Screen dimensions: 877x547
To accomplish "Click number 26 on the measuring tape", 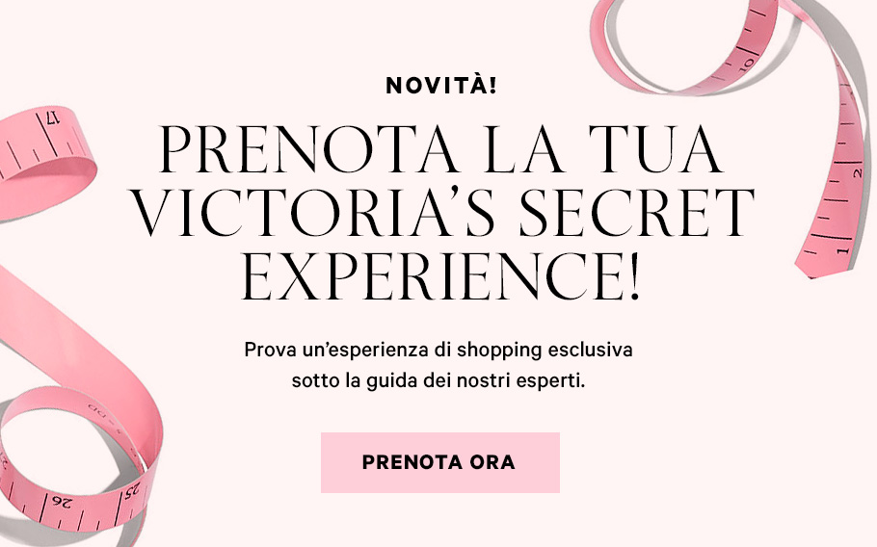I will 63,501.
